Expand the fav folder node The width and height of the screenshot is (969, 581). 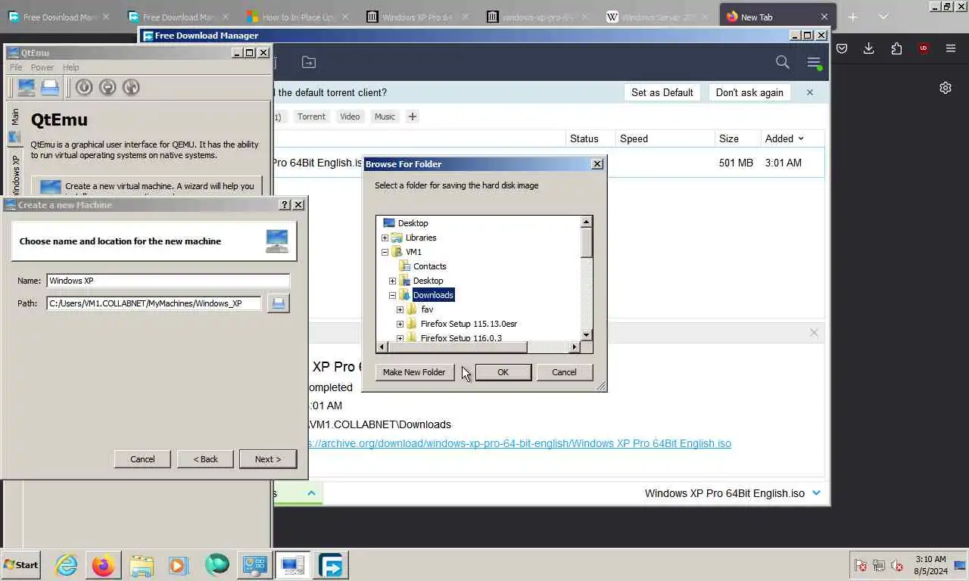coord(400,309)
